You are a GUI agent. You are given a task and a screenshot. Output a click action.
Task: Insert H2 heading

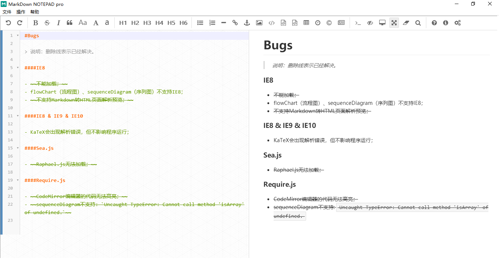click(135, 23)
